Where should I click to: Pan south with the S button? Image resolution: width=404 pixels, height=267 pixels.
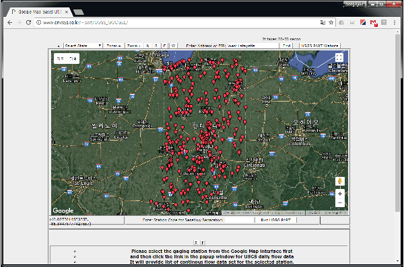pyautogui.click(x=156, y=46)
